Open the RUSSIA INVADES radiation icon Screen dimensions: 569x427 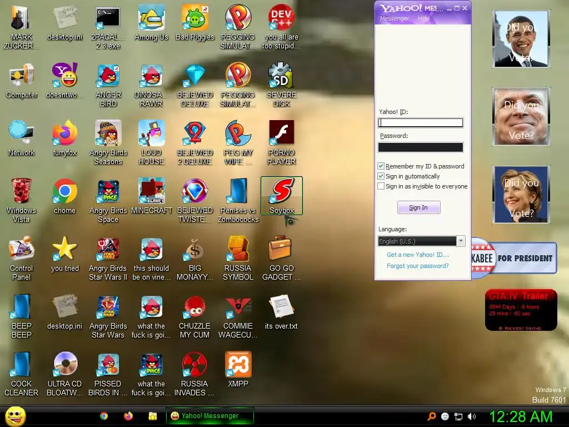coord(195,374)
